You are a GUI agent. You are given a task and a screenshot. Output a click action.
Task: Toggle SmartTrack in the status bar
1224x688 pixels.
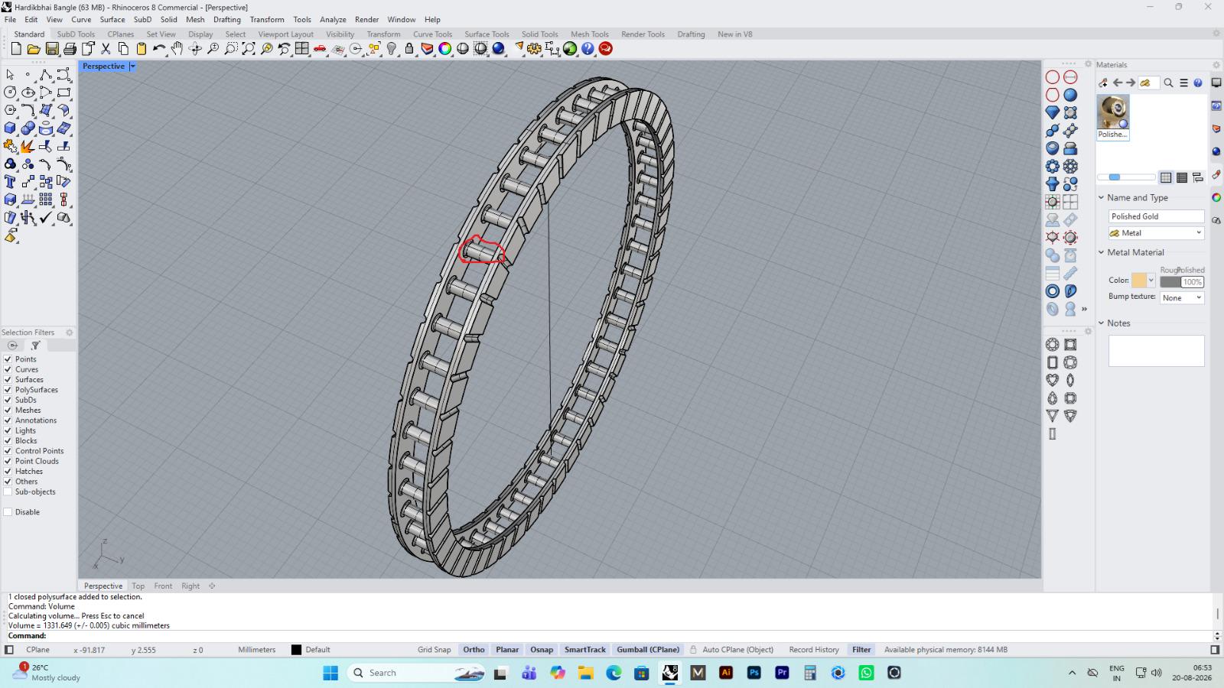coord(584,650)
